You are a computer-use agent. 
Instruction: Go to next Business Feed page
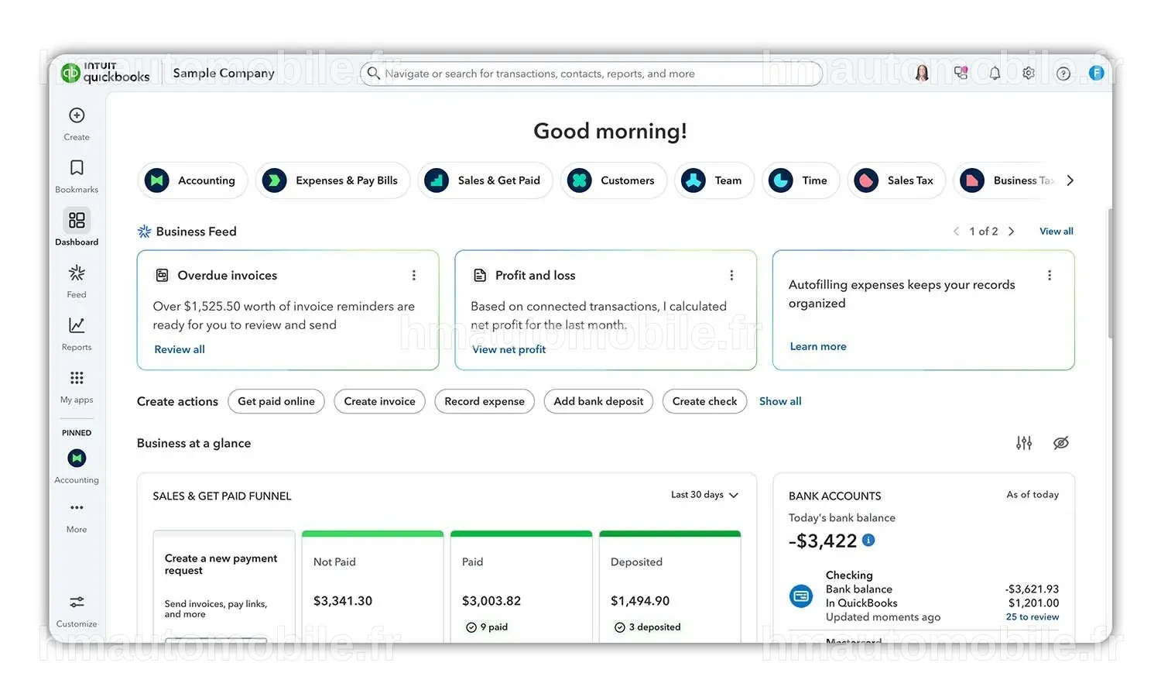pos(1011,232)
